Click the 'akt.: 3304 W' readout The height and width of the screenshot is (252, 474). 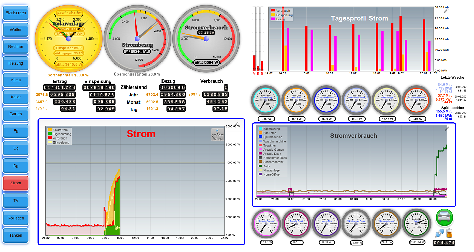coord(206,62)
